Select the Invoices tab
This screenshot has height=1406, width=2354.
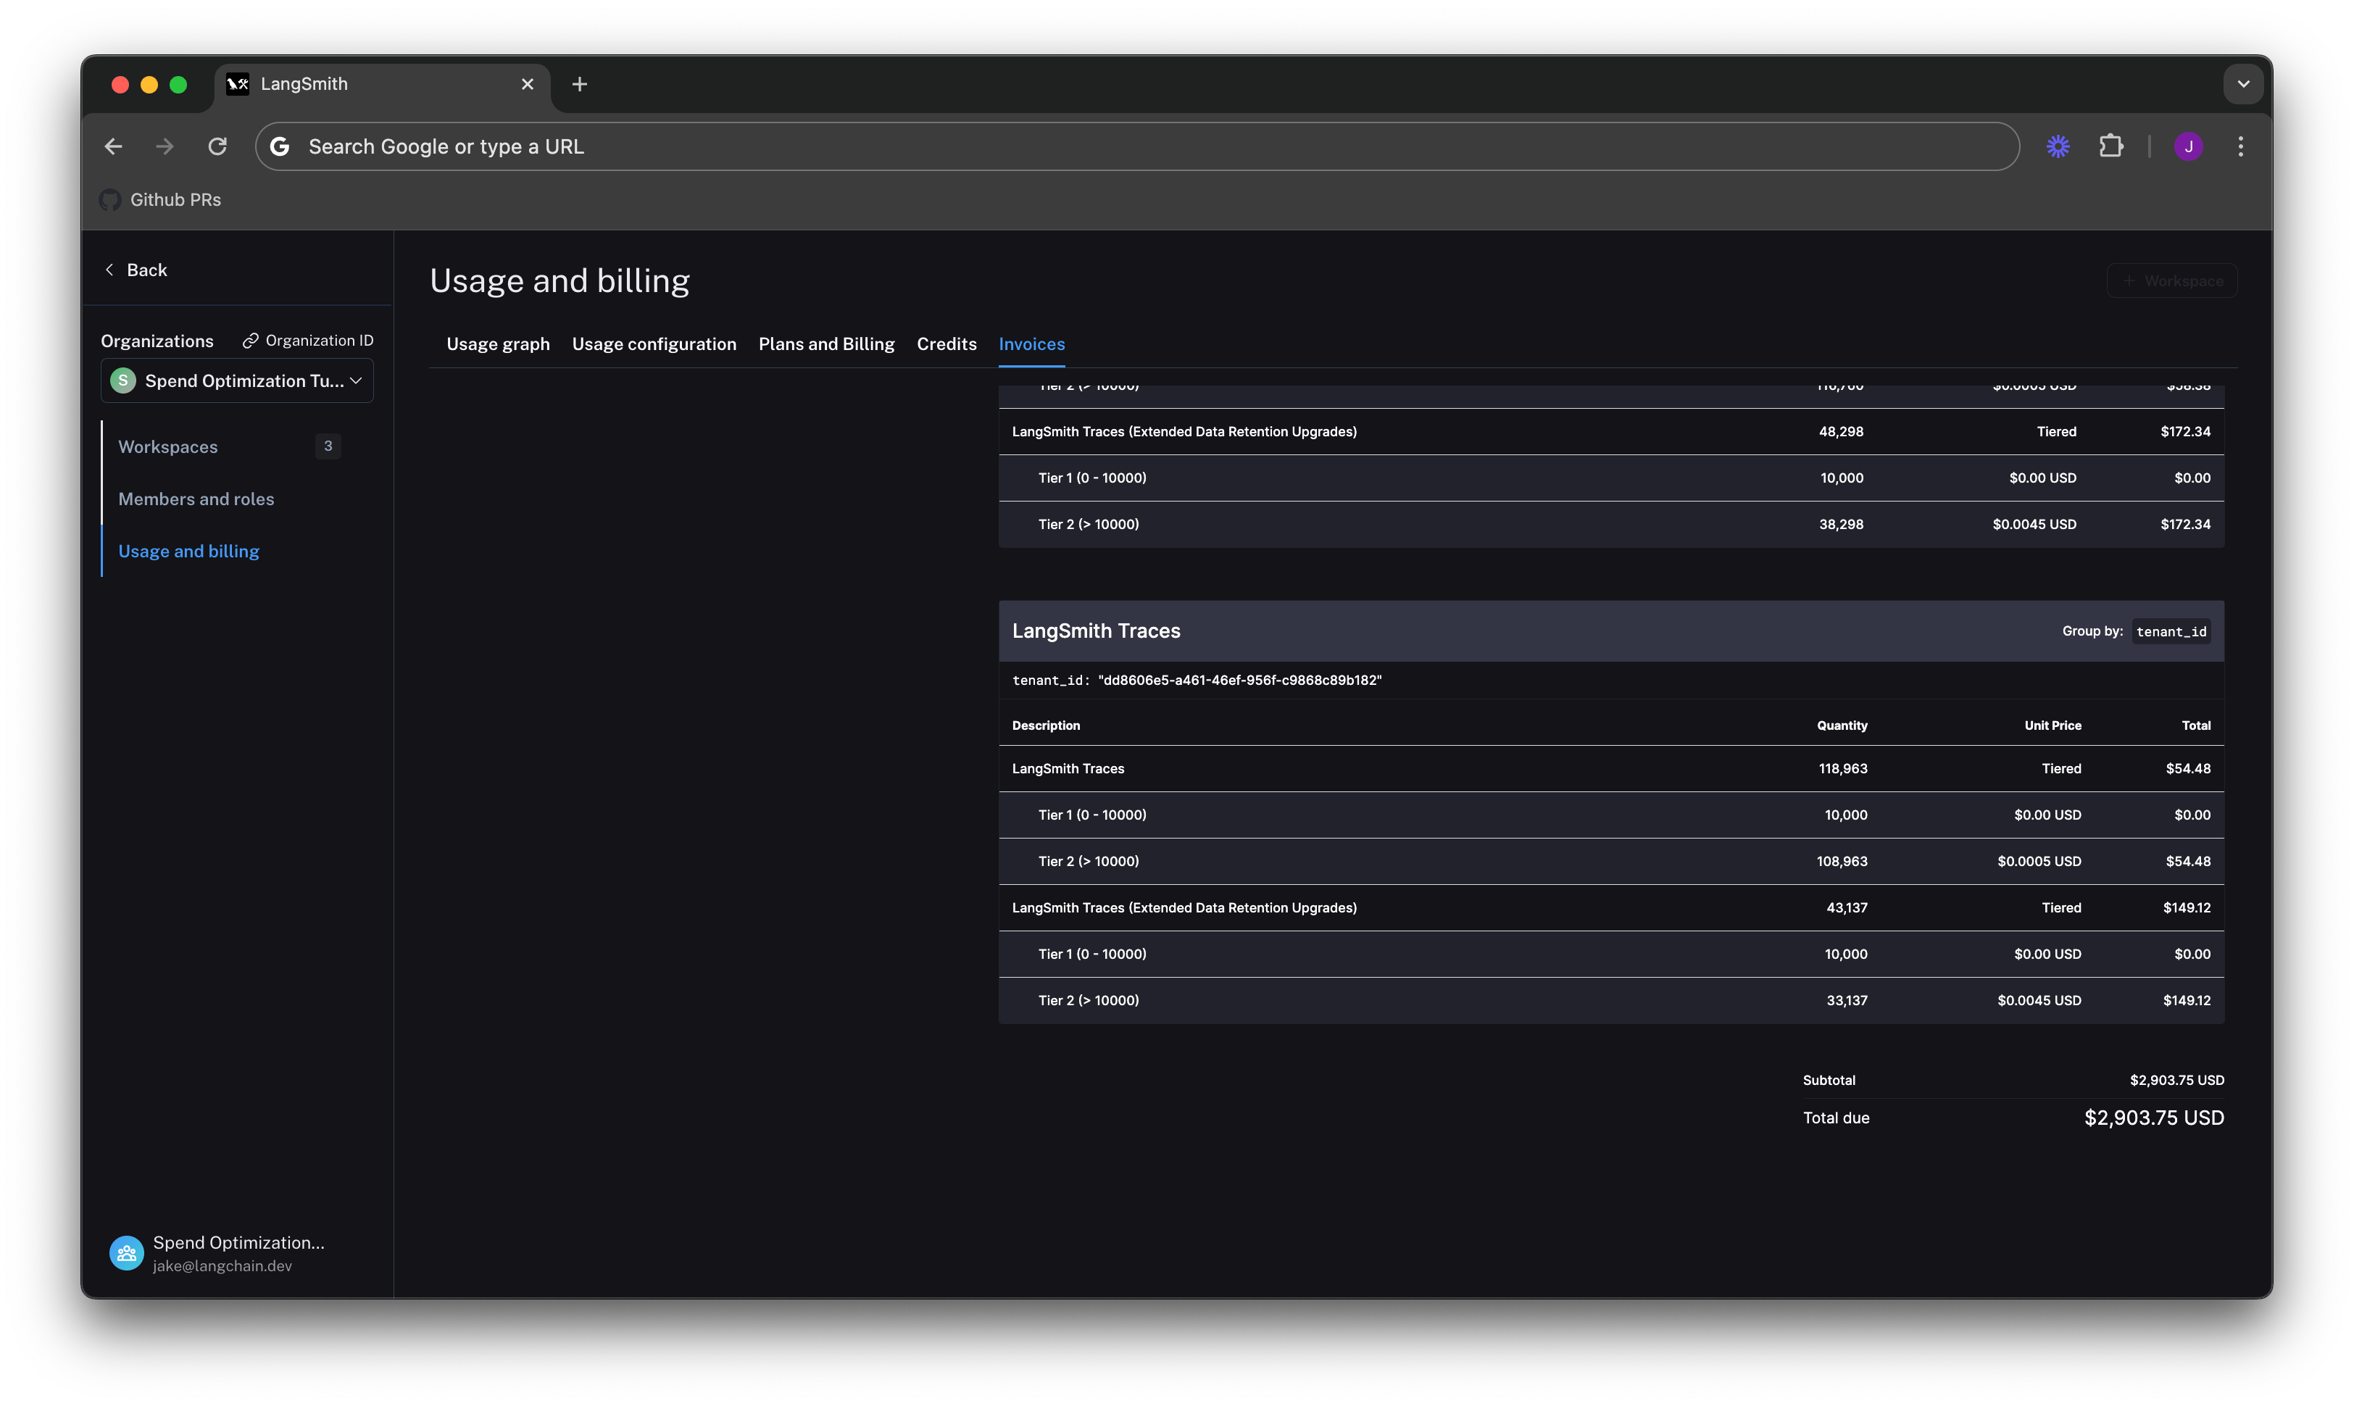click(x=1031, y=344)
